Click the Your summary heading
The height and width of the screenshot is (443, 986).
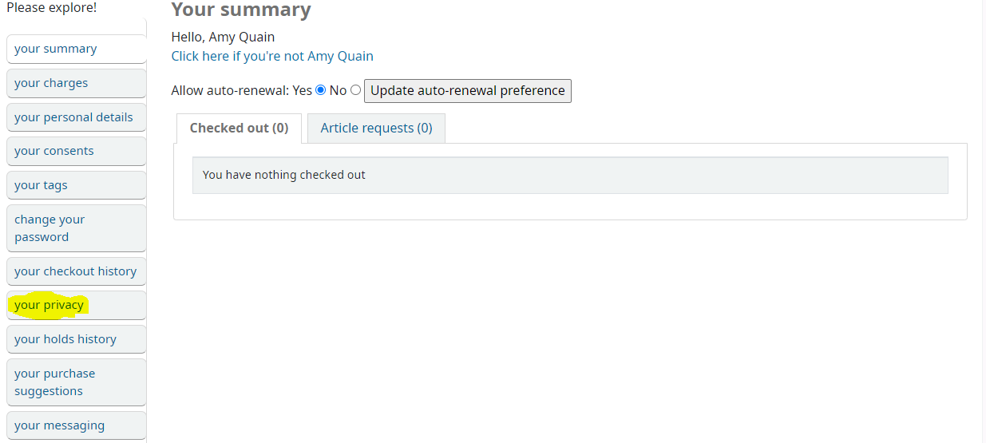(241, 10)
